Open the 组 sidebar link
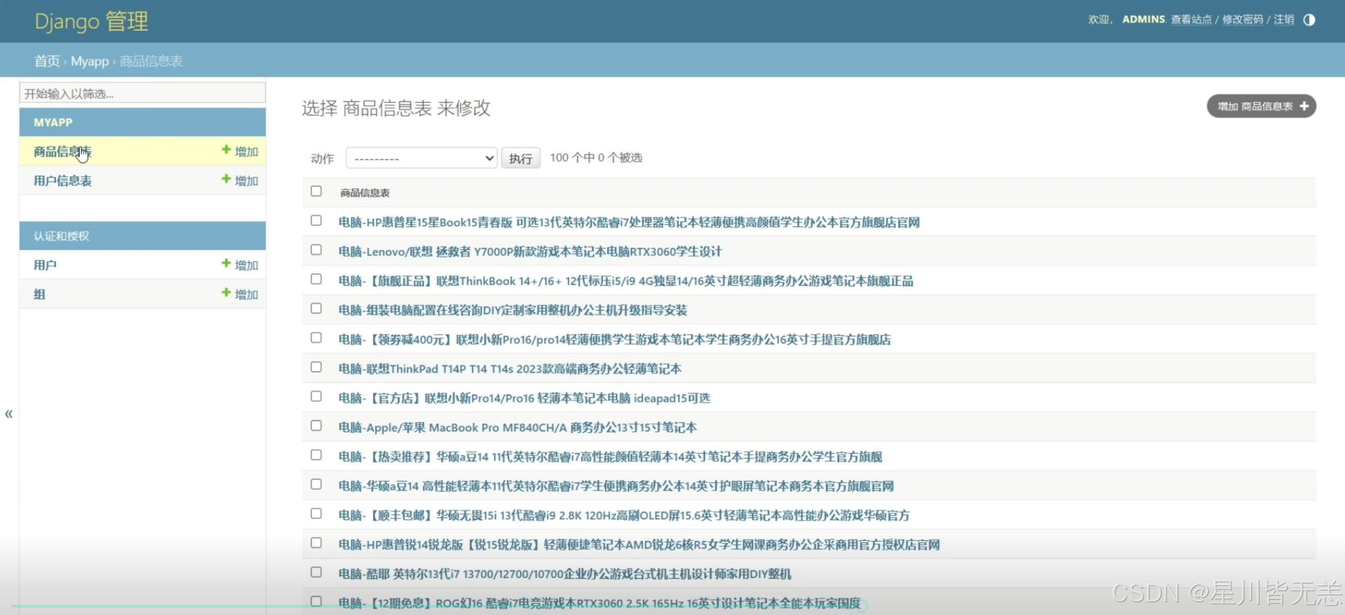This screenshot has height=615, width=1345. (x=39, y=295)
